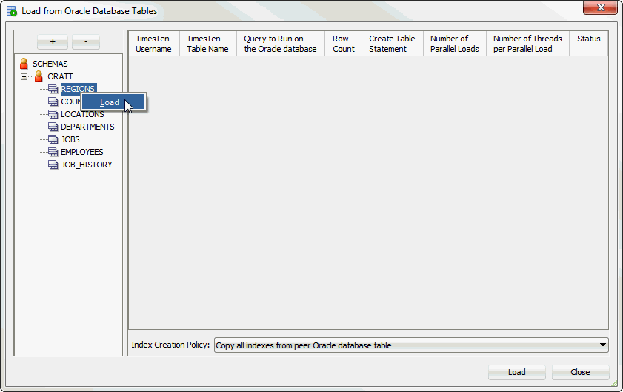Image resolution: width=623 pixels, height=392 pixels.
Task: Choose Load from the context menu
Action: 113,102
